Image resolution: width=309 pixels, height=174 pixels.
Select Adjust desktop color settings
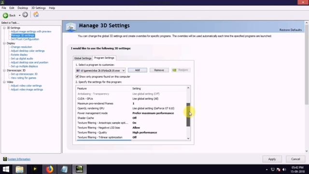point(28,51)
